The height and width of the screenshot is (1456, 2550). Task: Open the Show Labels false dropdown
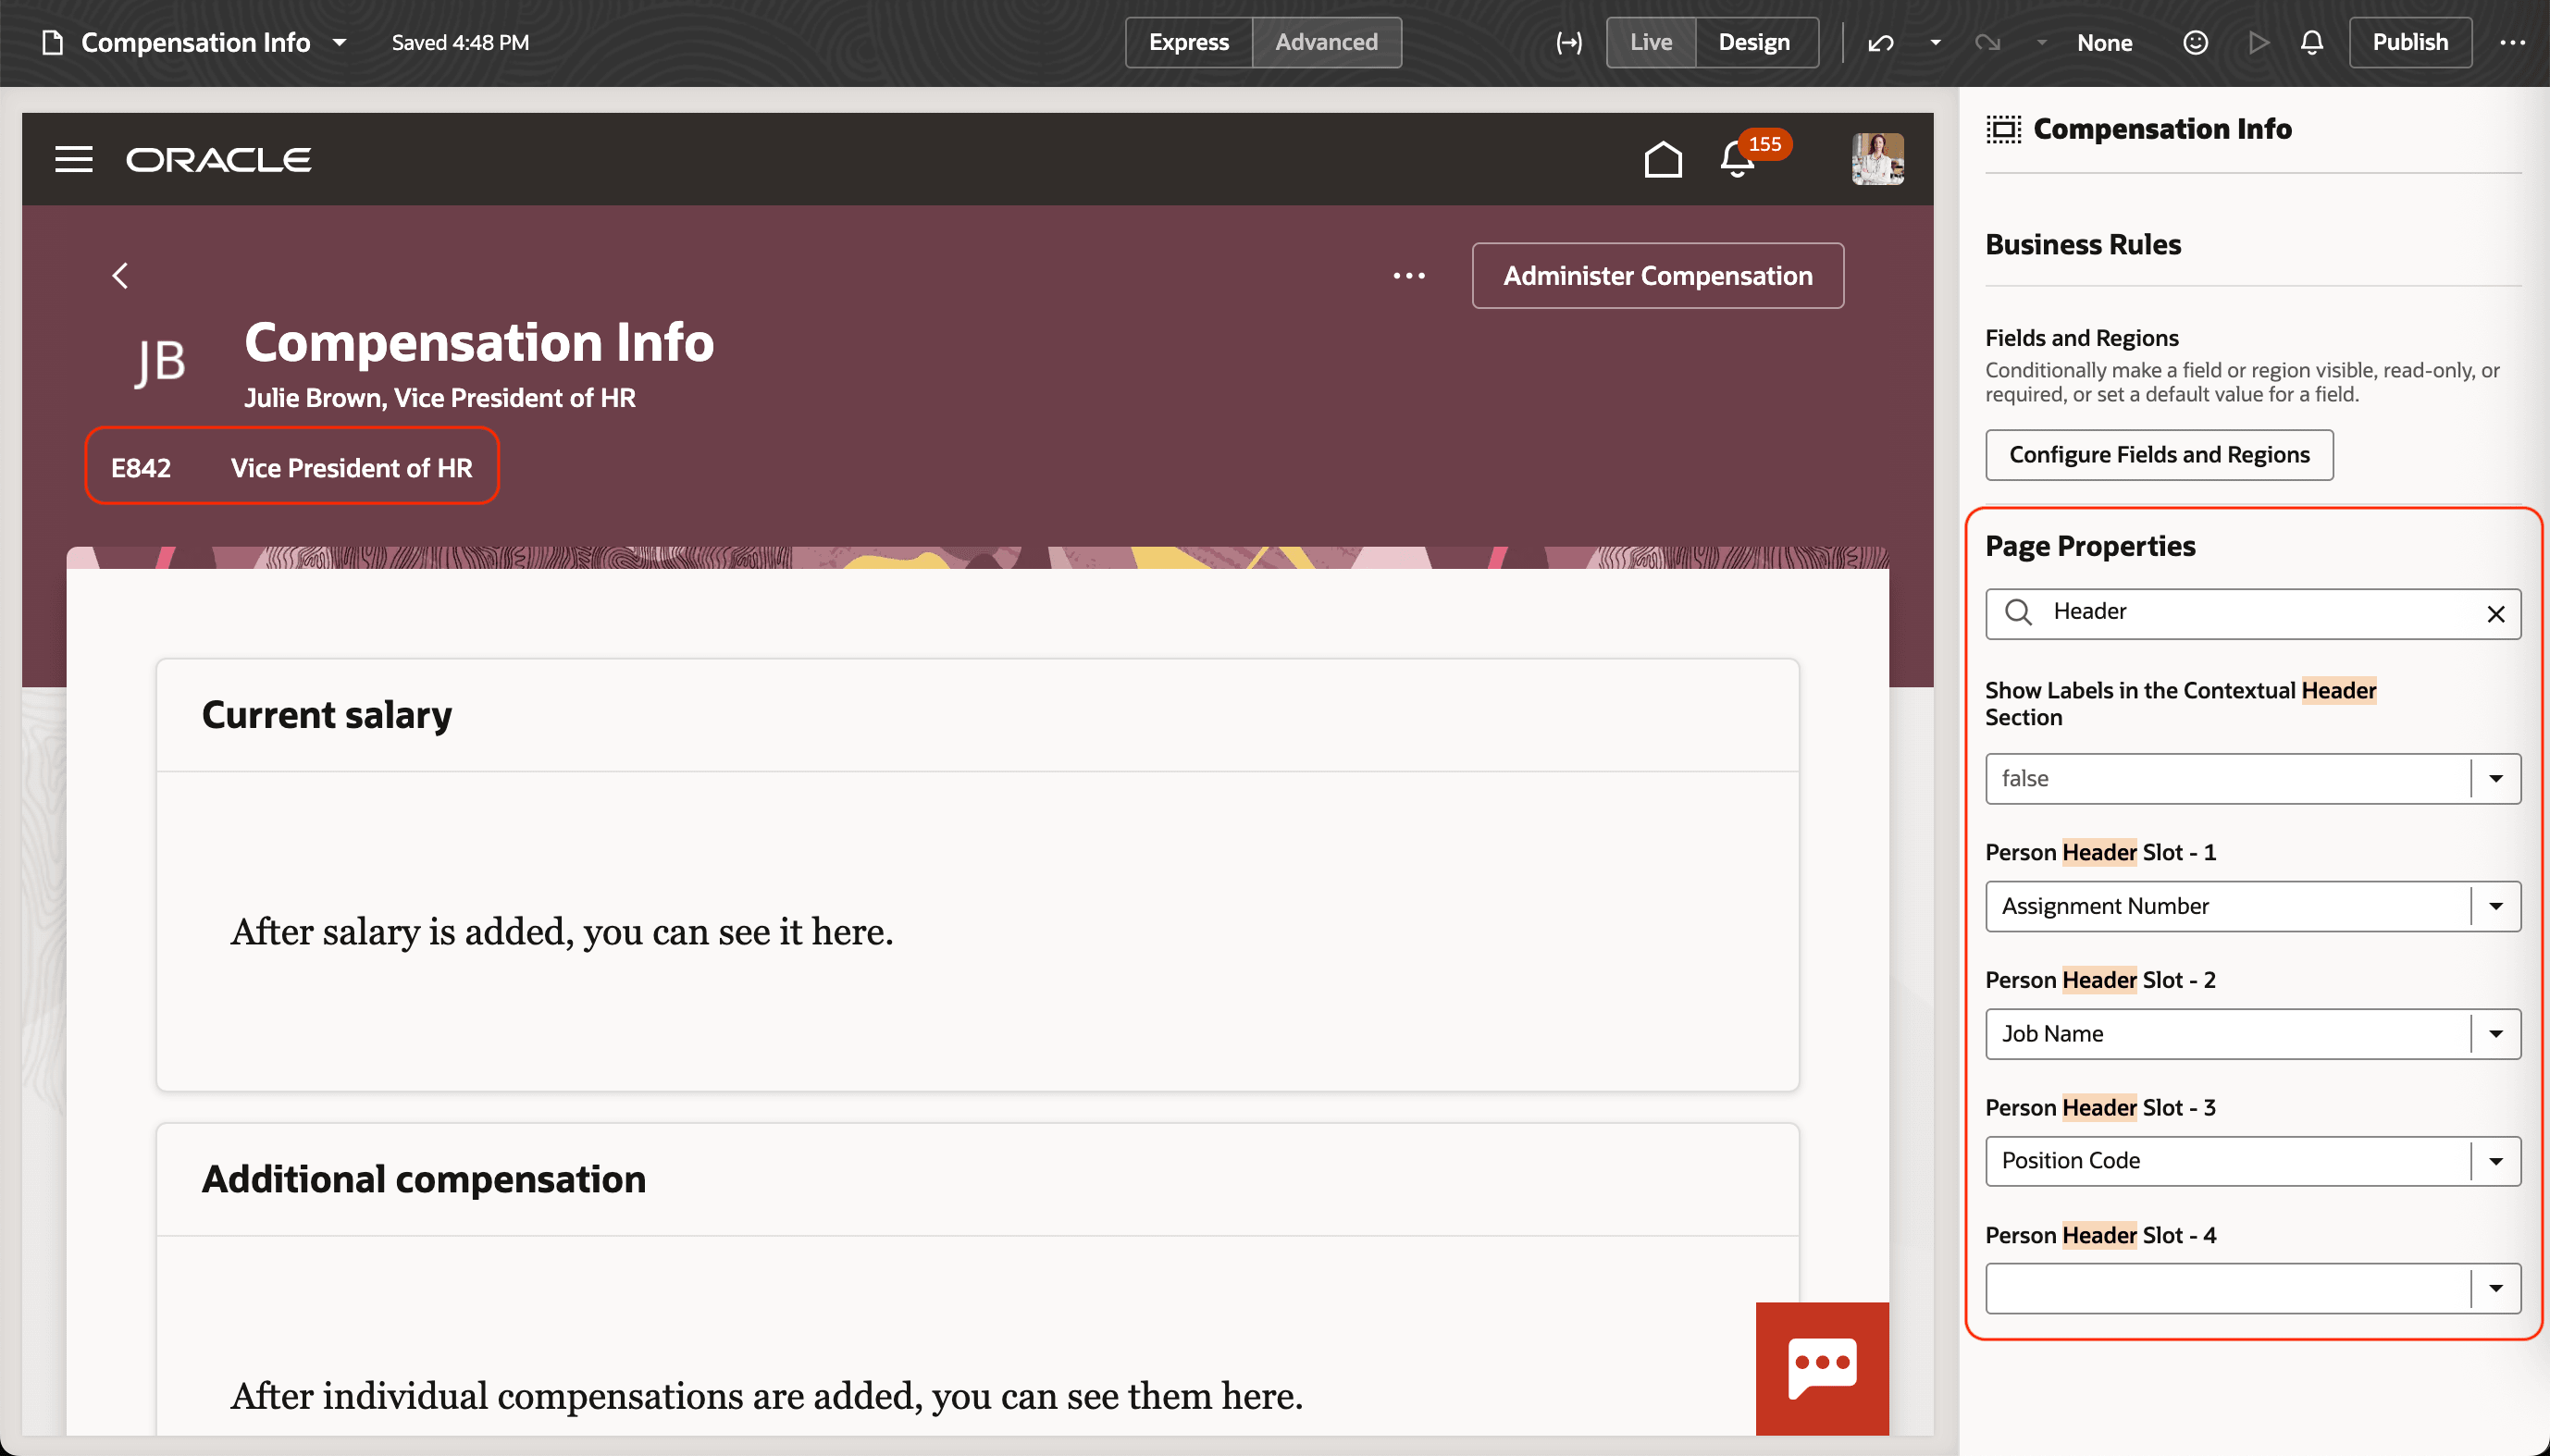click(x=2497, y=778)
